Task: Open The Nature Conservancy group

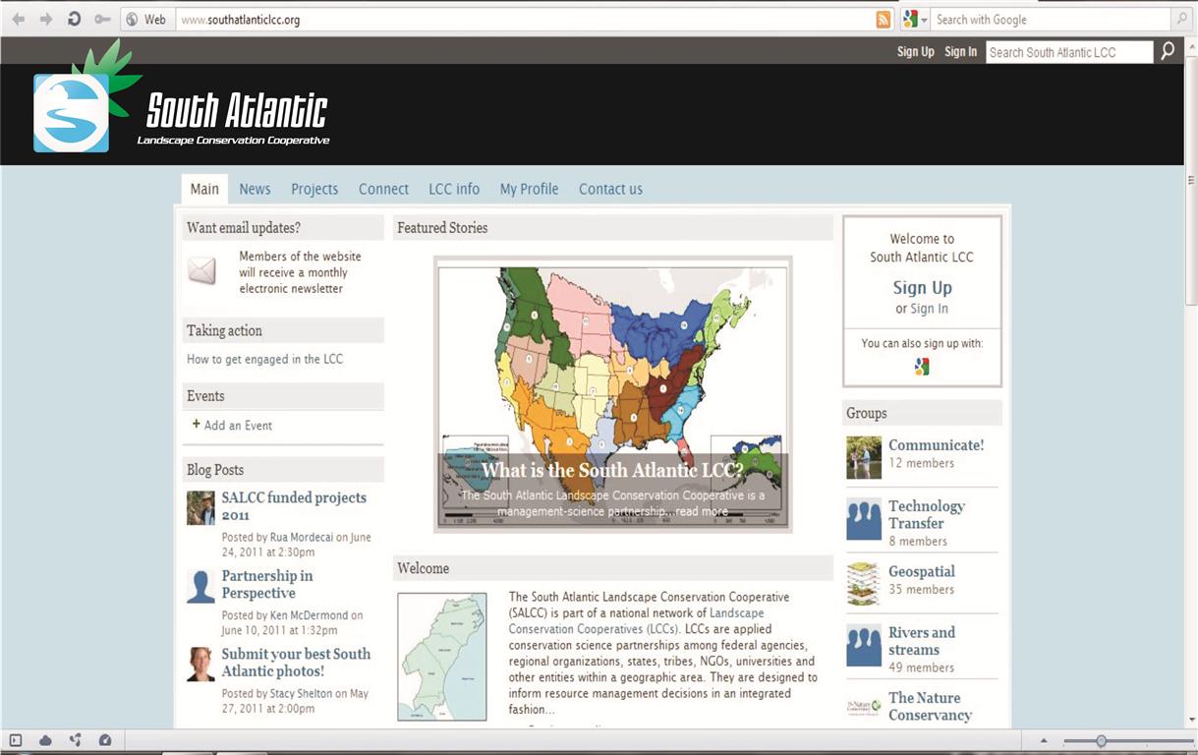Action: pos(930,706)
